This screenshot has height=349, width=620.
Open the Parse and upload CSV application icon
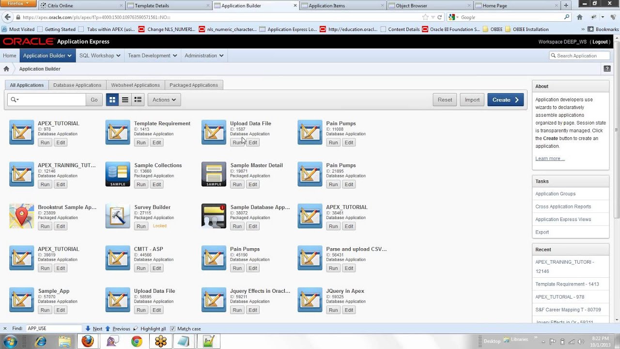(310, 258)
